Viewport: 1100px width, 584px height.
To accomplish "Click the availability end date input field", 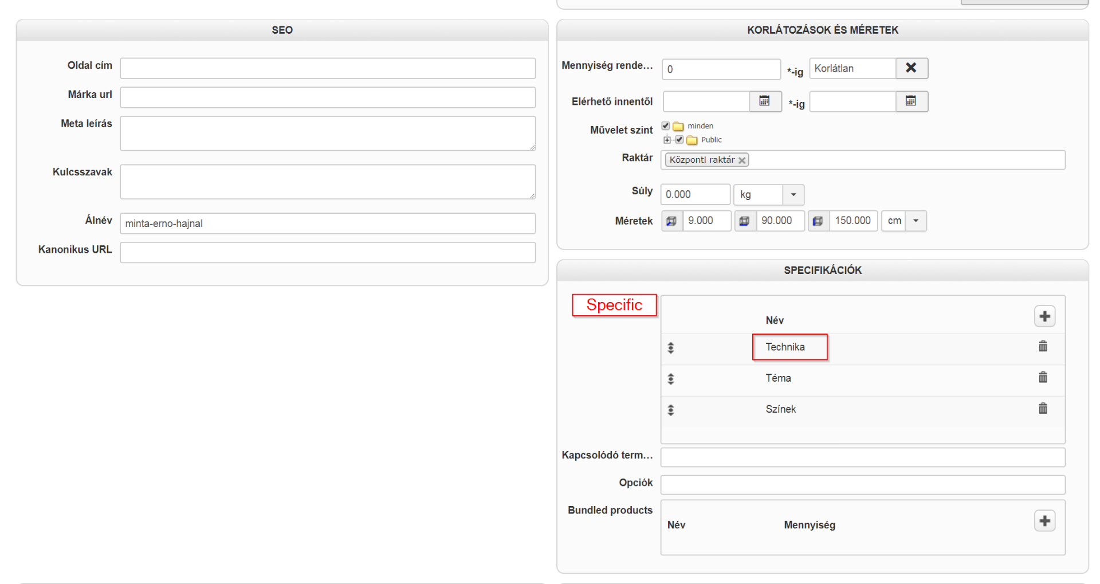I will point(853,101).
